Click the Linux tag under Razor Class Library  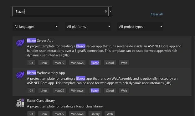[x=44, y=114]
